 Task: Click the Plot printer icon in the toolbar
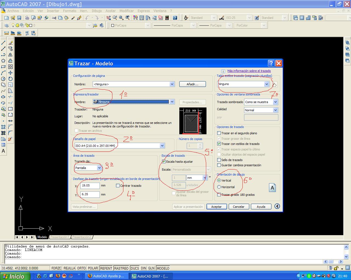pyautogui.click(x=27, y=18)
